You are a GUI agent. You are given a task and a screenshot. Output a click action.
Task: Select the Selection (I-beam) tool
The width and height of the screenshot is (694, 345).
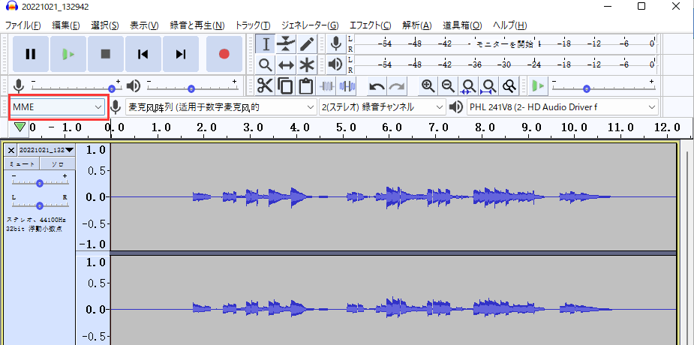[x=266, y=44]
